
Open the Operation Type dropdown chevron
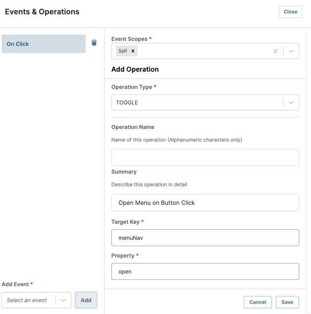pyautogui.click(x=291, y=102)
